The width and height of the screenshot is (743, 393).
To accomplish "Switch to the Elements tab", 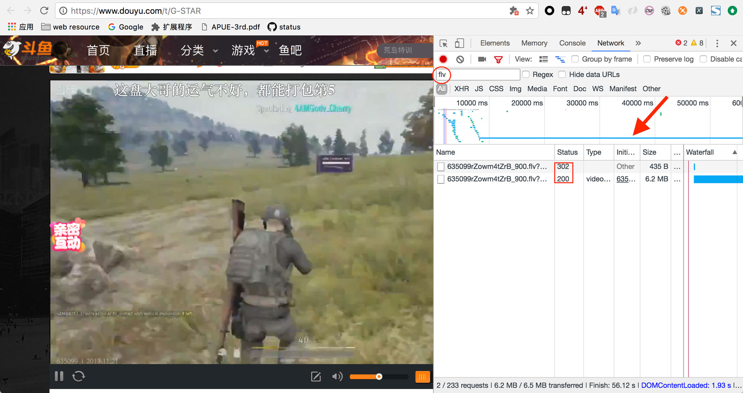I will point(495,43).
